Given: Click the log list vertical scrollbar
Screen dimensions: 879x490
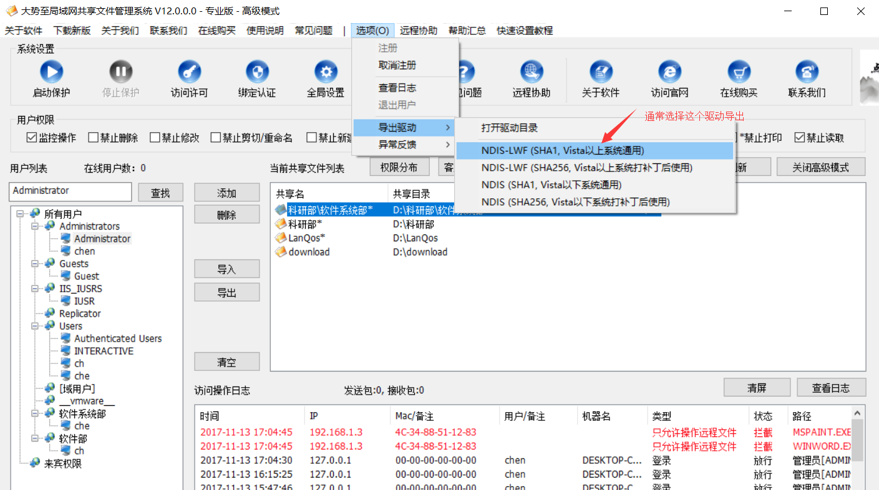Looking at the screenshot, I should (858, 448).
